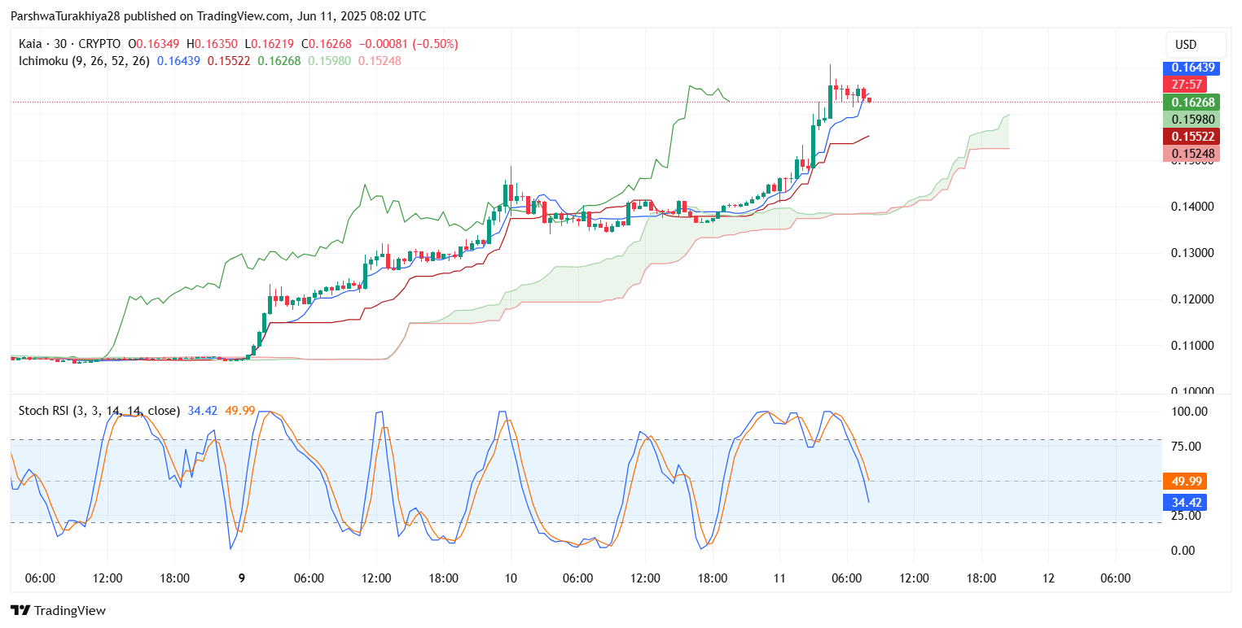Click the TradingView logo in bottom-left corner
Screen dimensions: 1242x628
[x=58, y=610]
